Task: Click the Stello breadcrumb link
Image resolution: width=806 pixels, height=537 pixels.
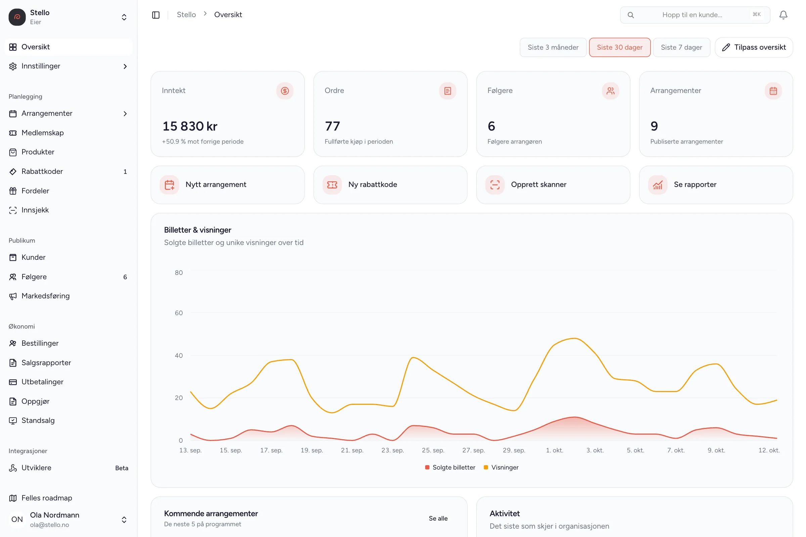Action: point(186,15)
